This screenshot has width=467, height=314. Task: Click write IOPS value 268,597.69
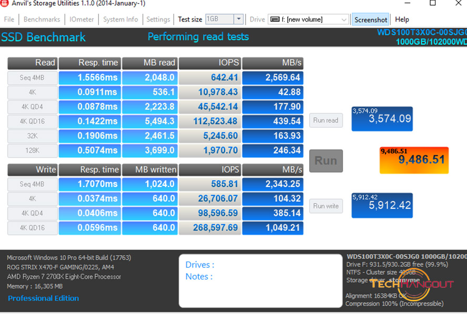click(x=210, y=228)
